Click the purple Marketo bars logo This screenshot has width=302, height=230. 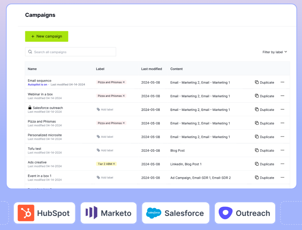(91, 212)
